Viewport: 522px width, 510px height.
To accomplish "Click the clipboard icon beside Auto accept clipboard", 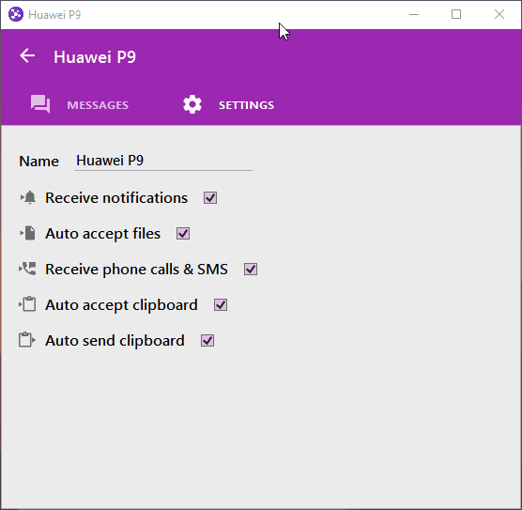I will pos(27,304).
